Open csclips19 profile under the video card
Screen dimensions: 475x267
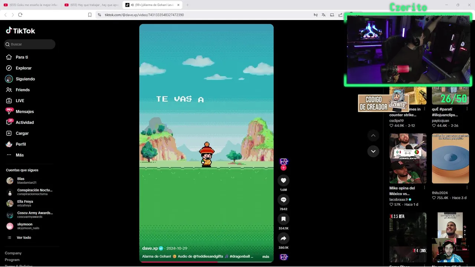tap(396, 121)
